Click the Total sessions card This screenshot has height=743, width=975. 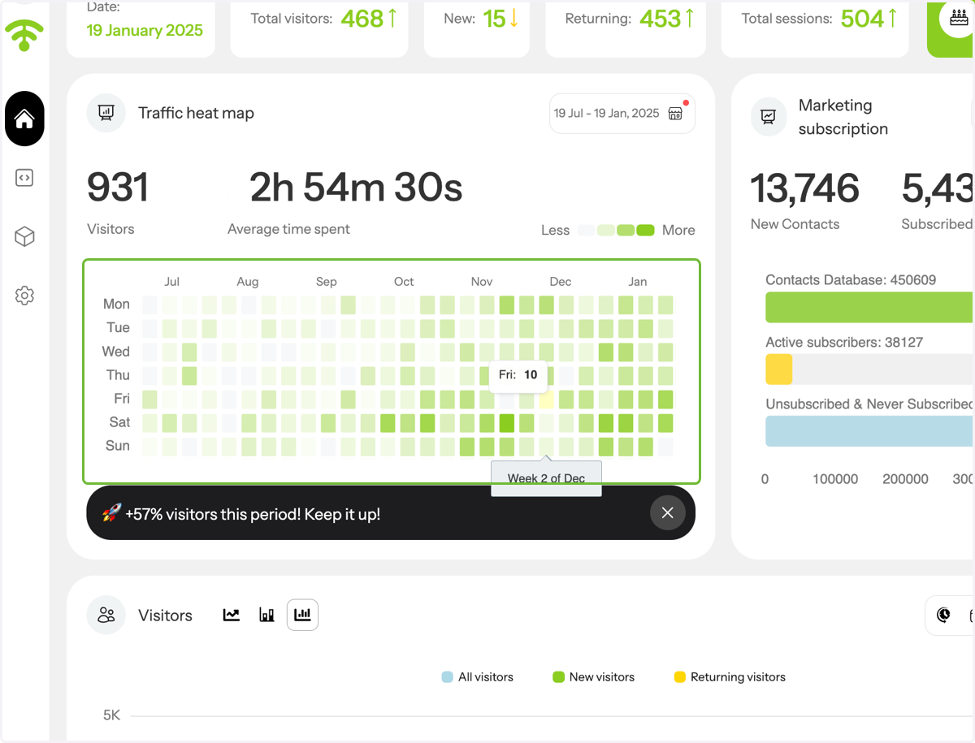click(x=815, y=28)
